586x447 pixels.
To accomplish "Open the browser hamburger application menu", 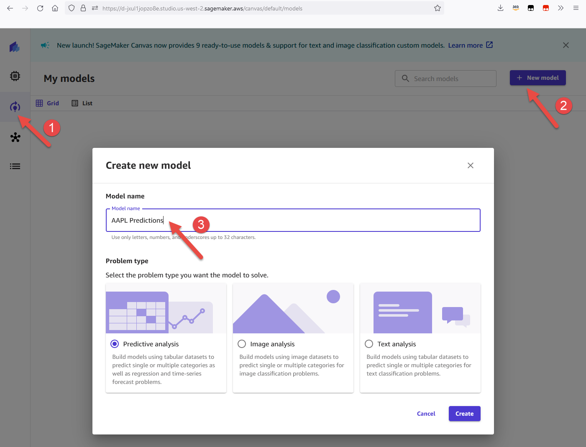I will [576, 8].
